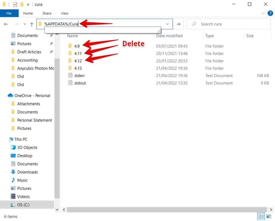Switch to large icons view
Image resolution: width=275 pixels, height=221 pixels.
click(268, 216)
